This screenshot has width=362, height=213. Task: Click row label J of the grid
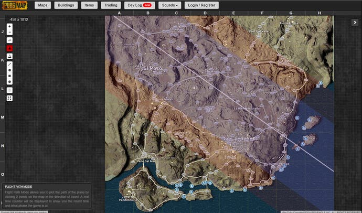(3, 31)
